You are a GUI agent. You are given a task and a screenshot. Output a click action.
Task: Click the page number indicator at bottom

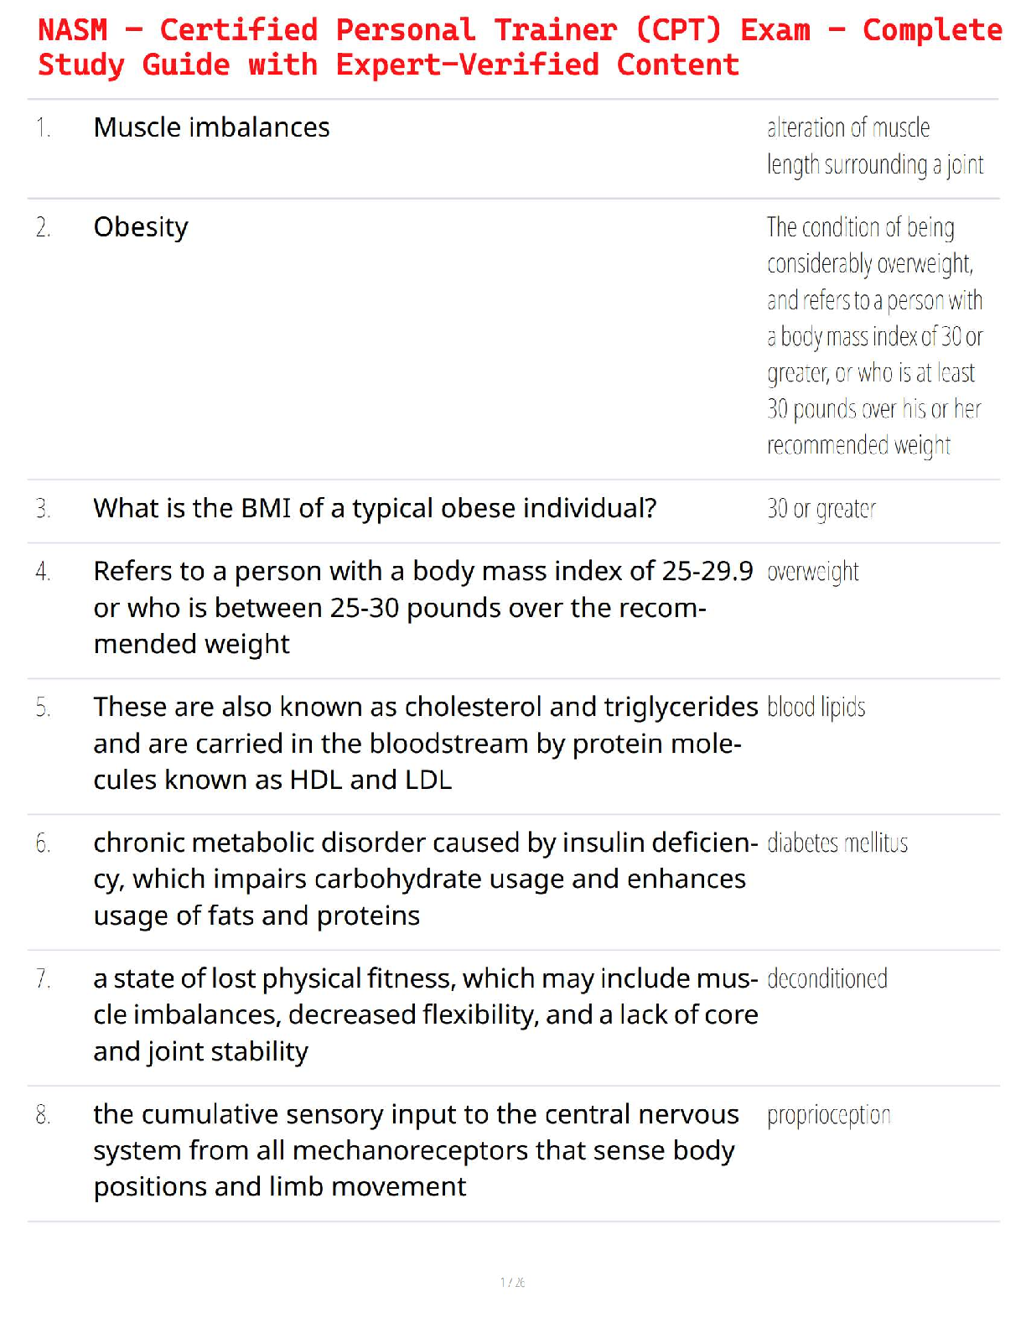tap(512, 1282)
